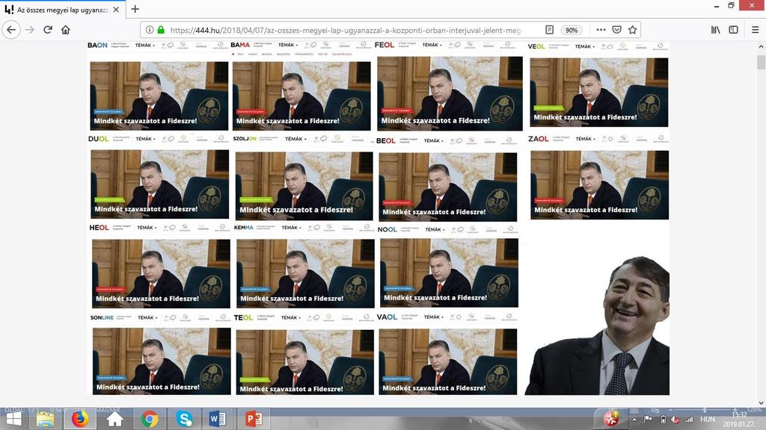Open Skype from the taskbar
This screenshot has width=766, height=430.
tap(184, 419)
